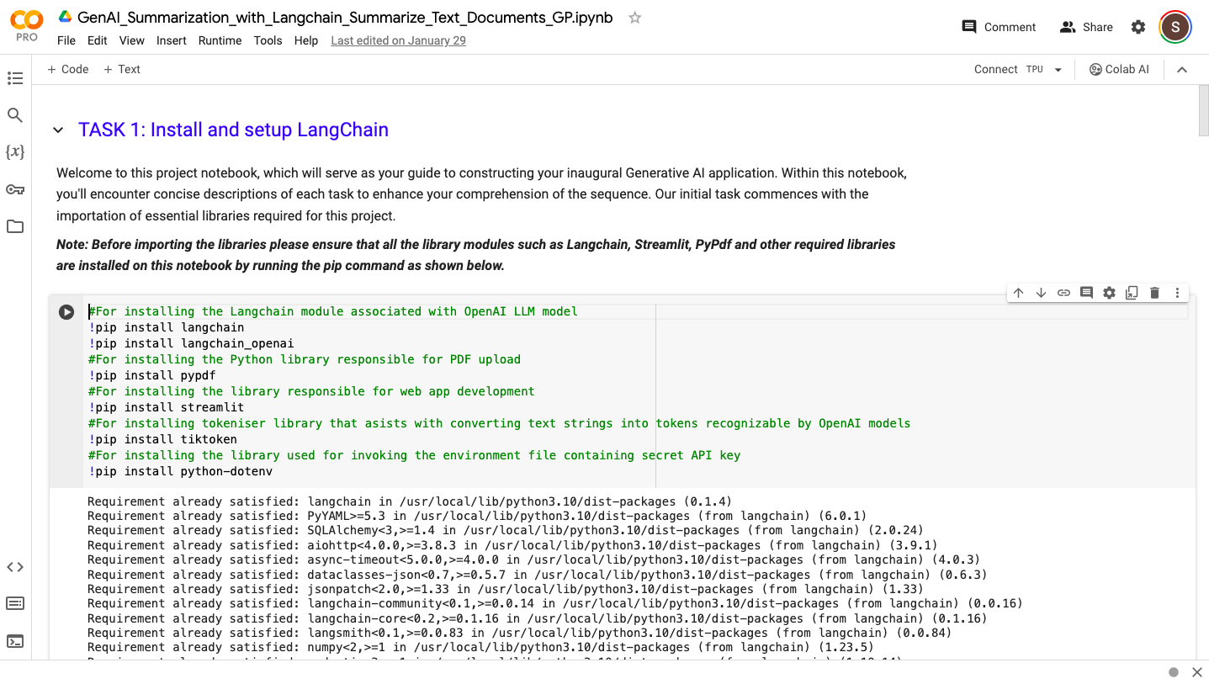Open more cell actions menu

pos(1177,293)
